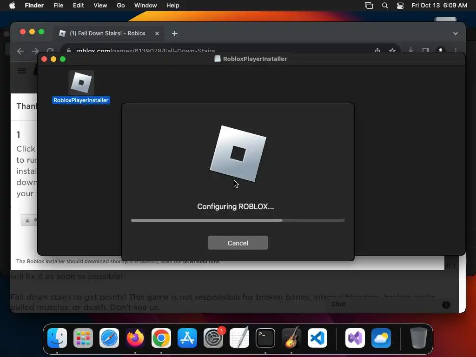Screen dimensions: 476x357
Task: Open the Trash from the Dock
Action: click(419, 338)
